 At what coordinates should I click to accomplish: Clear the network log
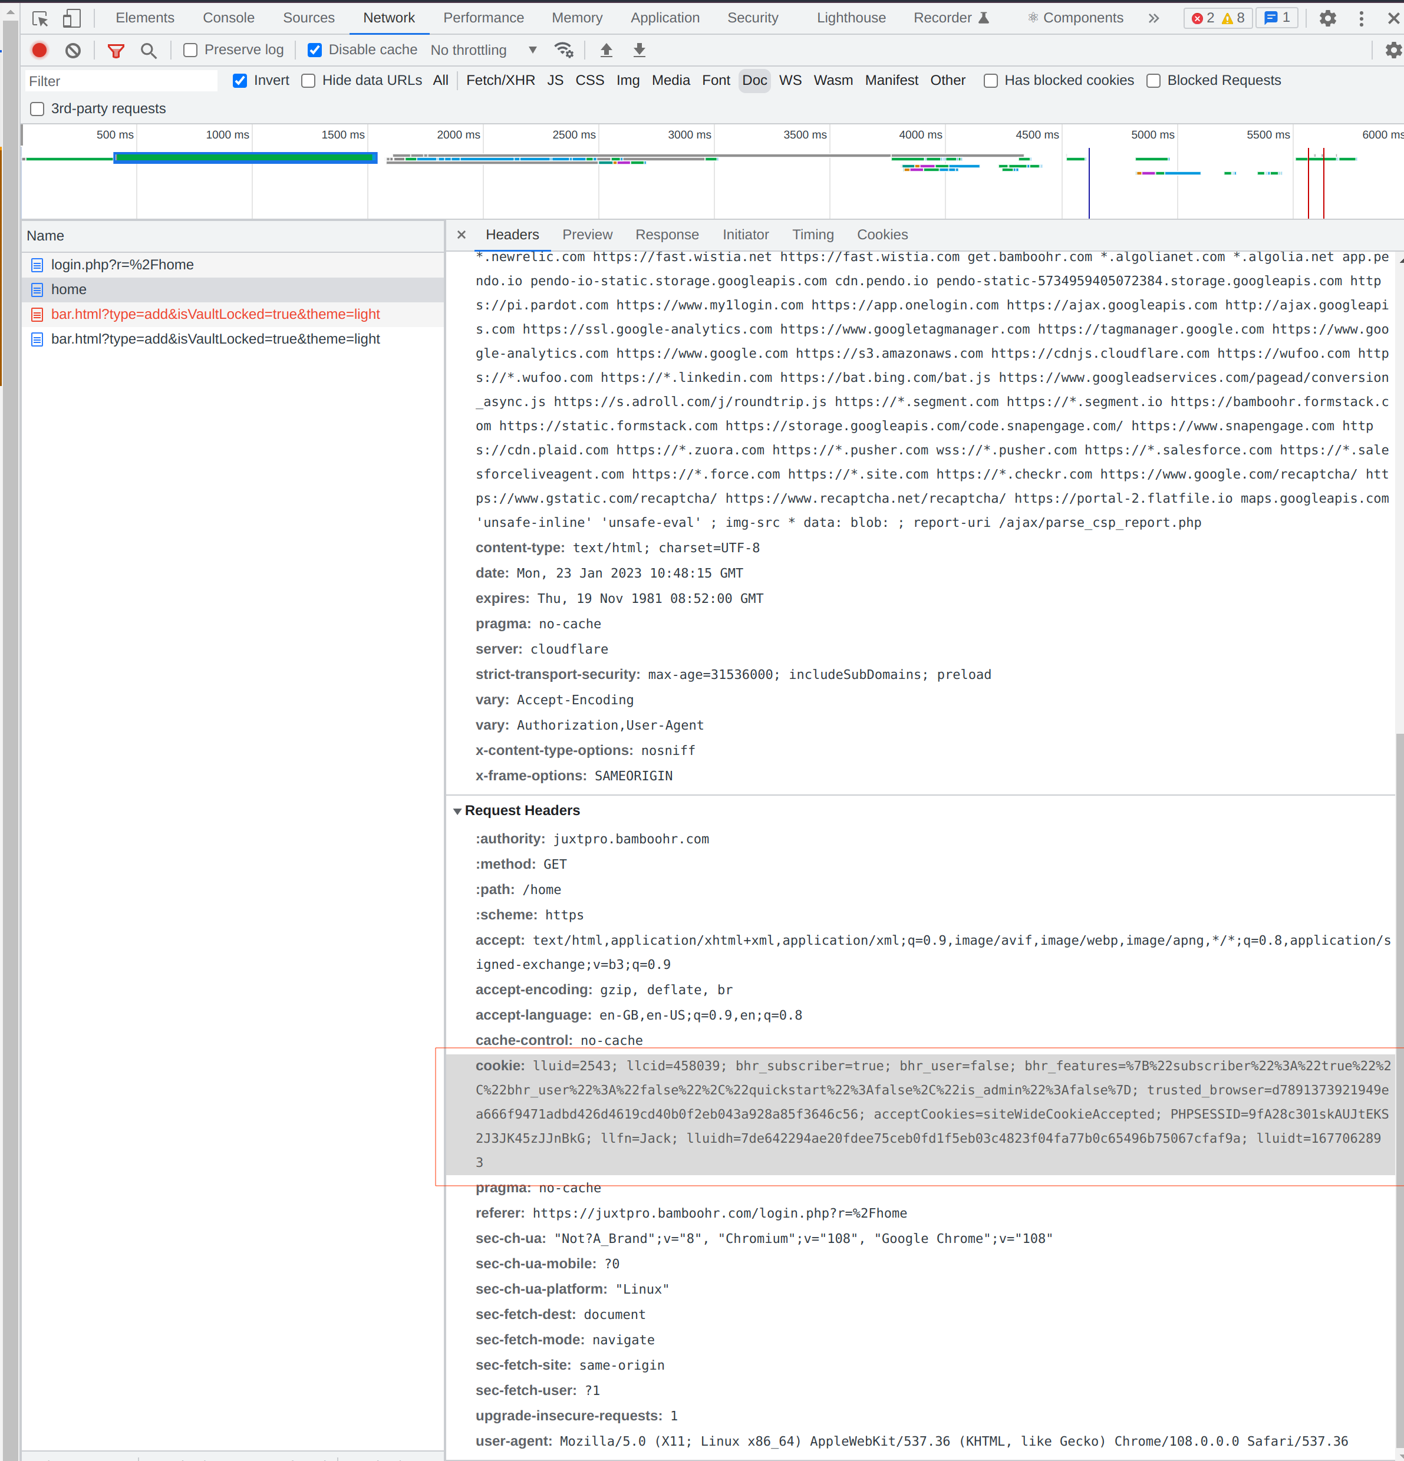(72, 50)
